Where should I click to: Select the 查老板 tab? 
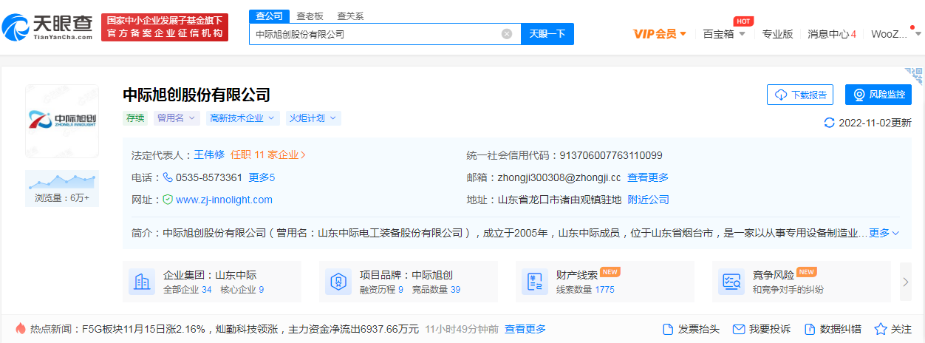click(x=310, y=16)
